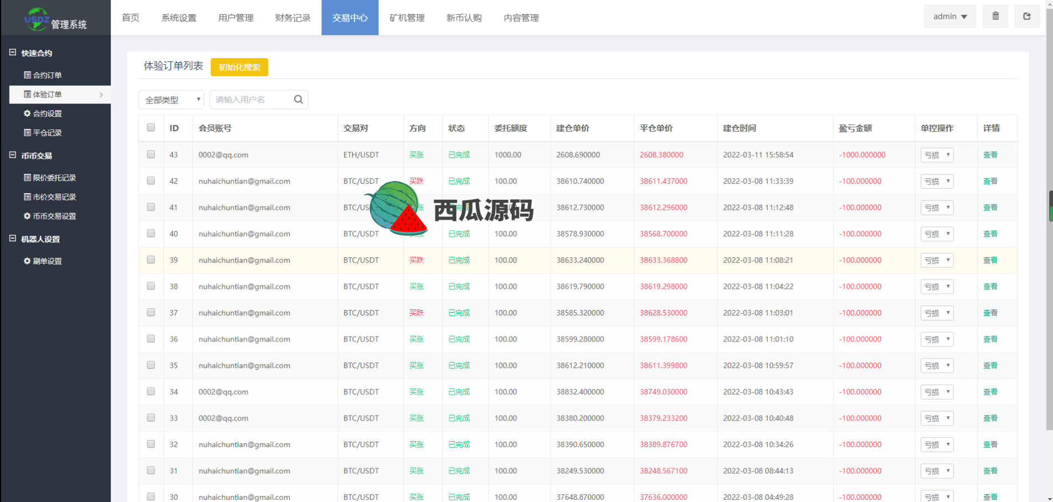This screenshot has height=502, width=1053.
Task: Click the 初始化搜索 button
Action: click(239, 67)
